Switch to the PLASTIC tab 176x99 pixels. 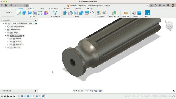coord(67,9)
